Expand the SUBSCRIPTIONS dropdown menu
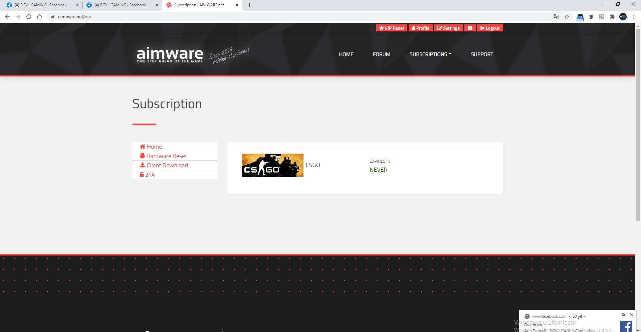The image size is (641, 332). (430, 54)
